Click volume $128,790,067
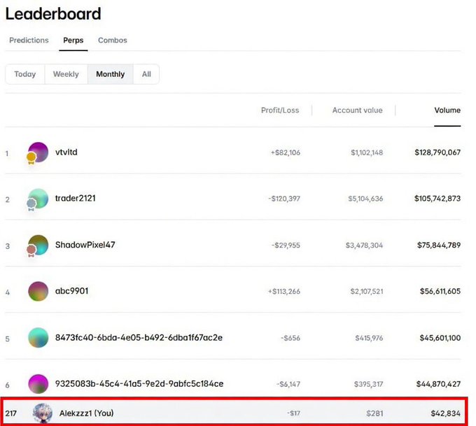The height and width of the screenshot is (426, 476). (x=437, y=152)
